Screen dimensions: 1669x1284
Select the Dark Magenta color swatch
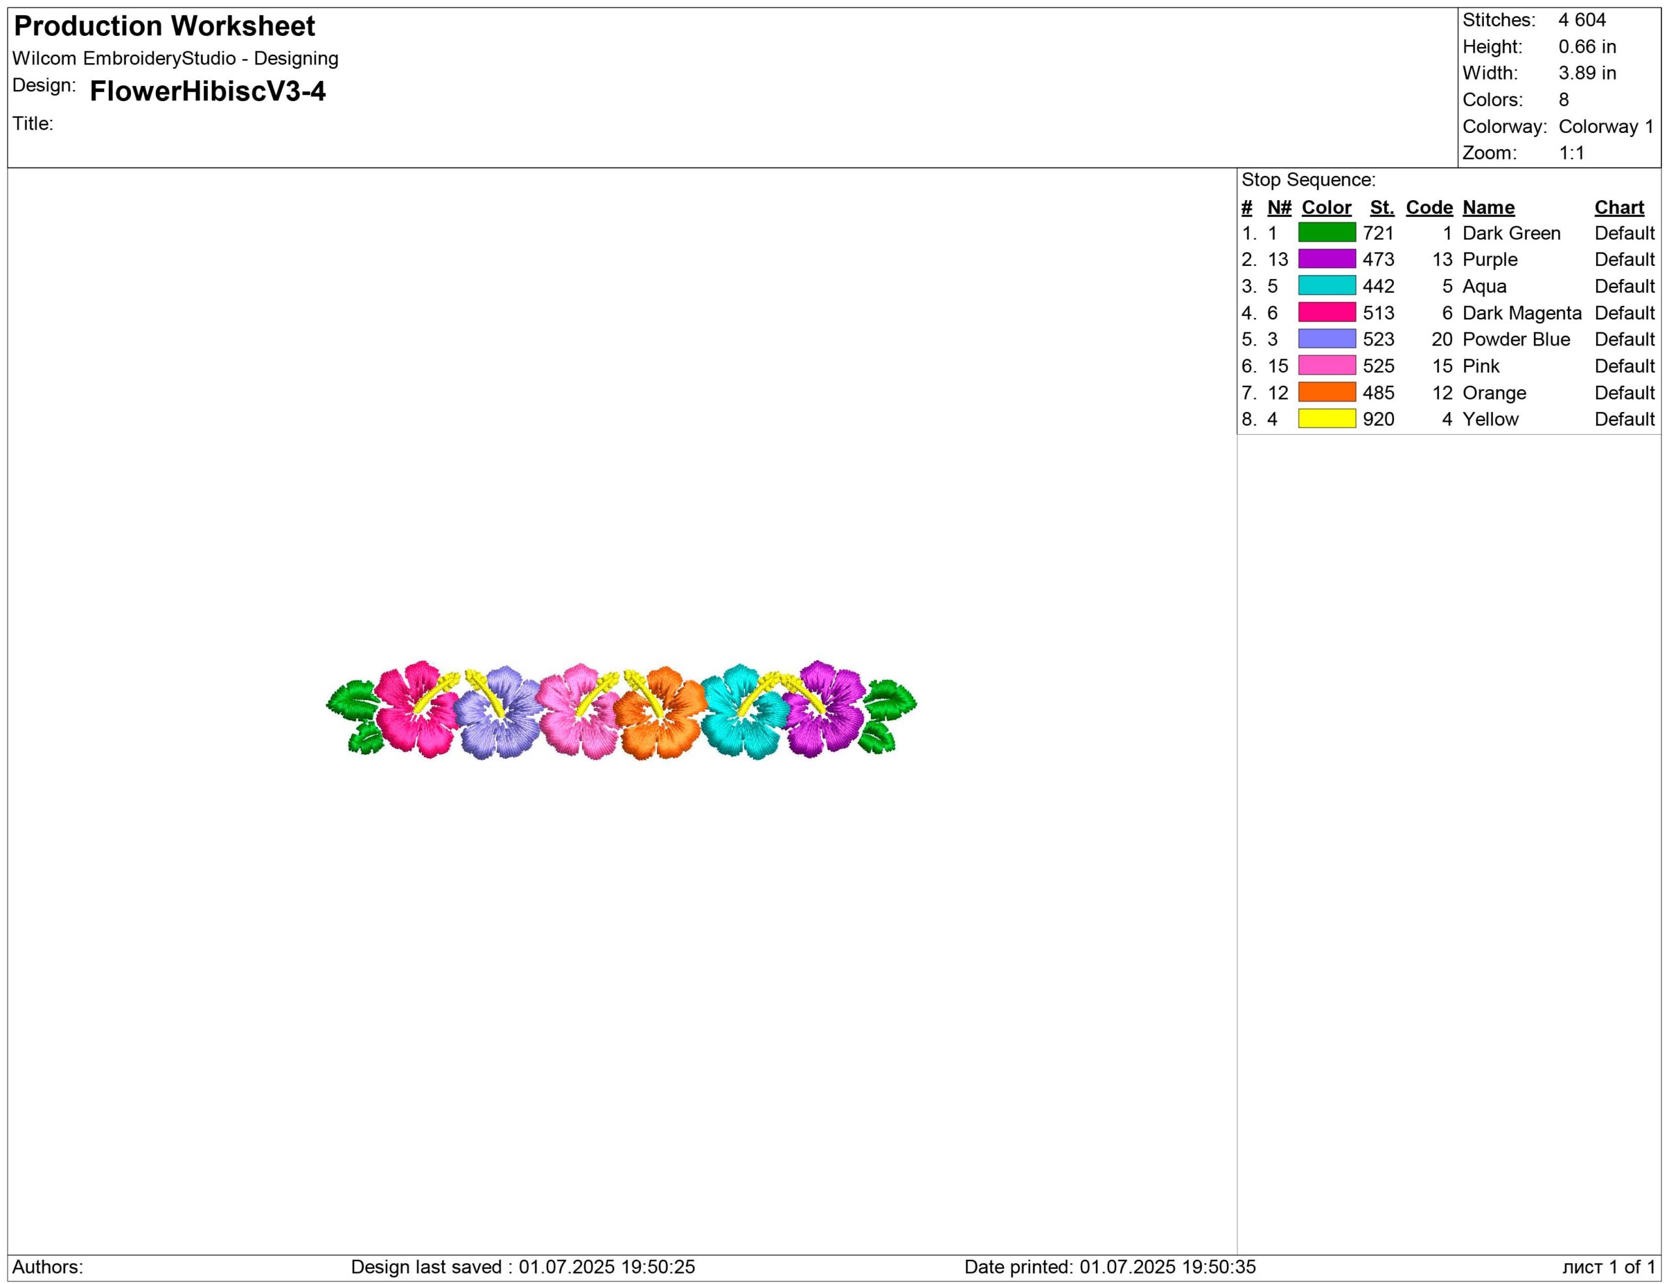(x=1327, y=312)
